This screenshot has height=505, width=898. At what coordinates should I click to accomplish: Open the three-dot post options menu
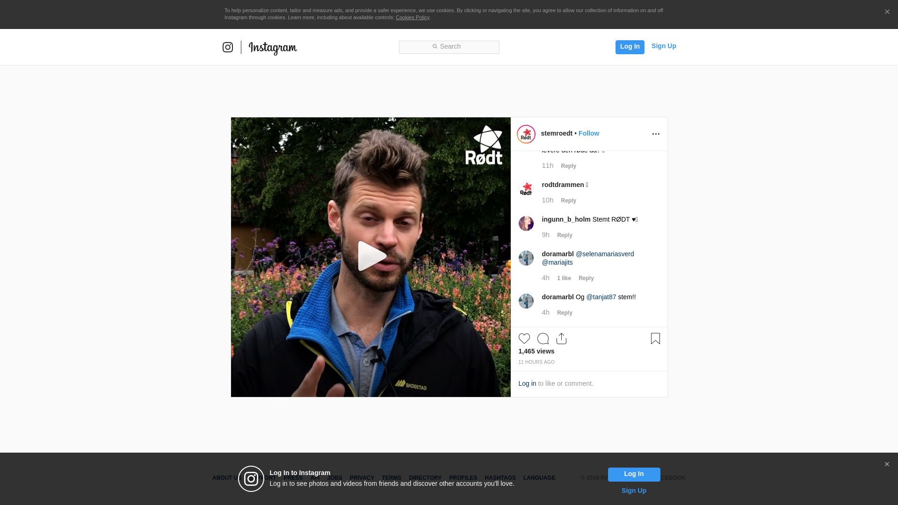[x=656, y=134]
